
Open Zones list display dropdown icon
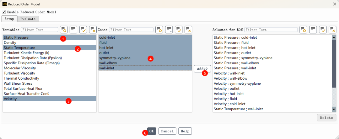pyautogui.click(x=169, y=30)
